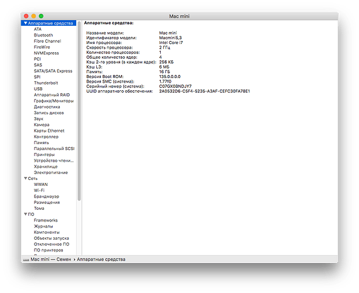The width and height of the screenshot is (359, 293).
Task: Click the 2 ГГц processor speed value
Action: coord(164,47)
